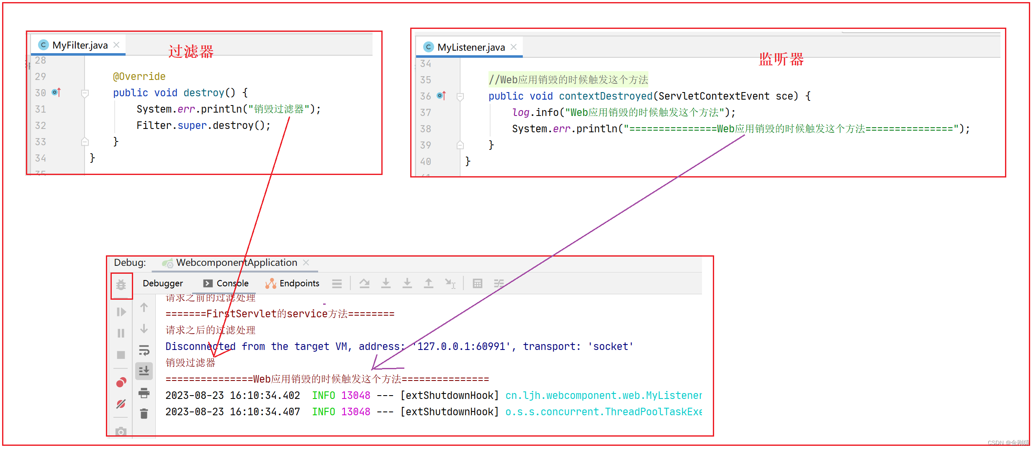Click log line timestamped 16:10:34.402
This screenshot has height=450, width=1036.
point(434,396)
